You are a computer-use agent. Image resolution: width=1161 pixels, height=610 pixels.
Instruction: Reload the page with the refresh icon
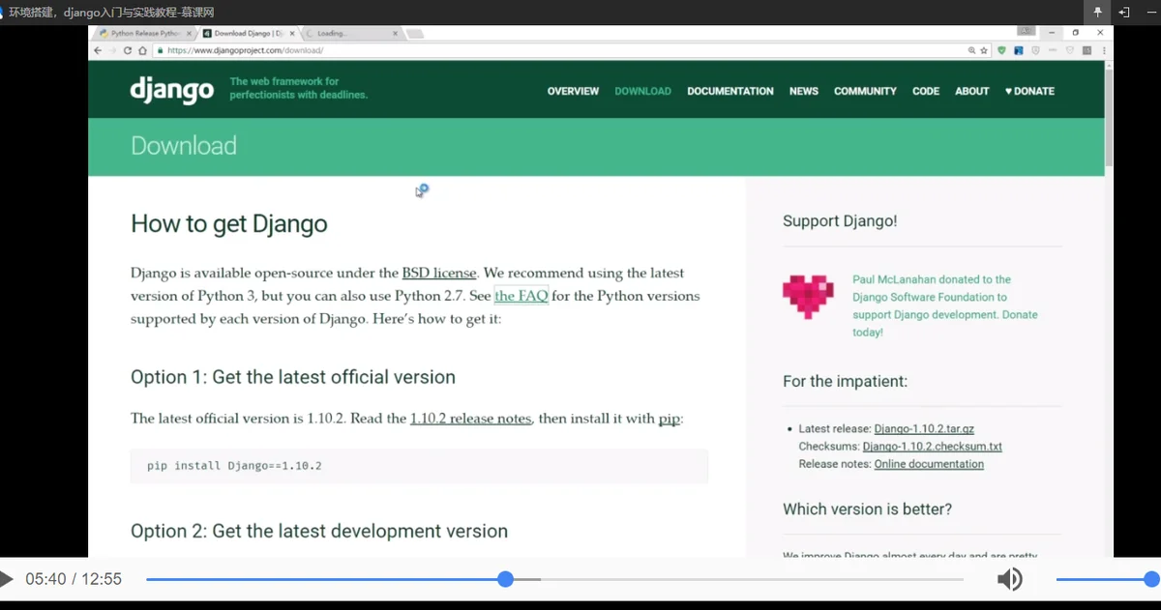pos(128,50)
